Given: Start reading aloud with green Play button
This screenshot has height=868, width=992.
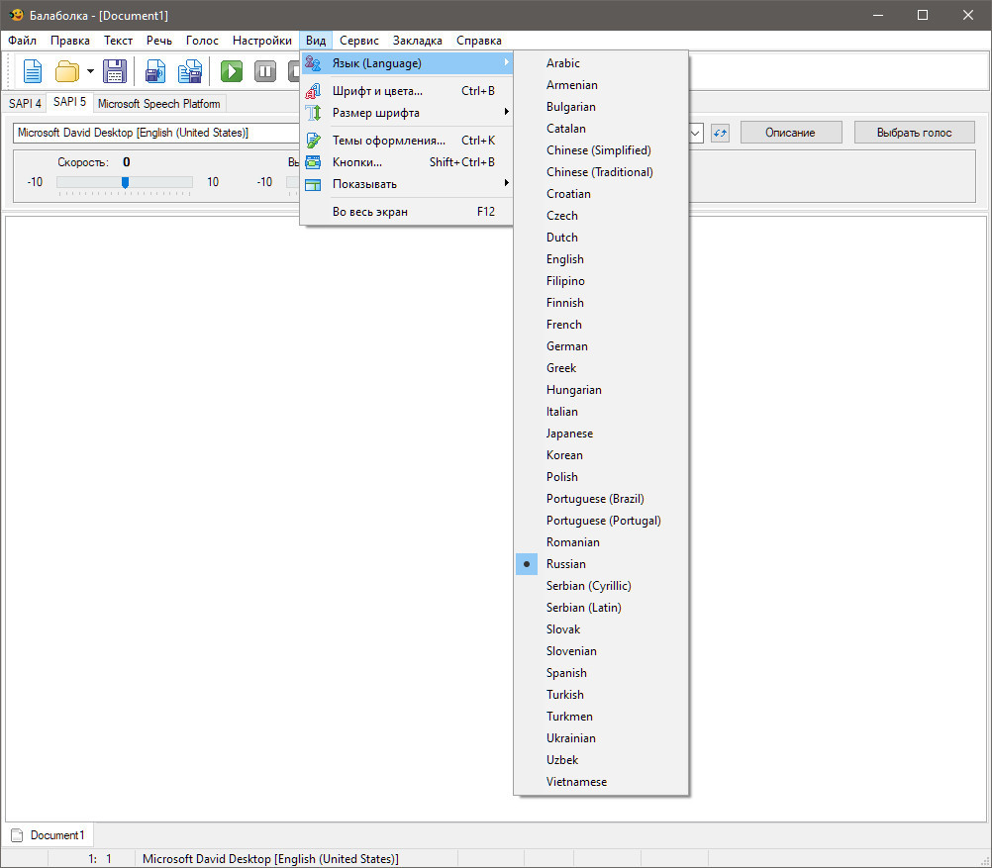Looking at the screenshot, I should pyautogui.click(x=232, y=71).
